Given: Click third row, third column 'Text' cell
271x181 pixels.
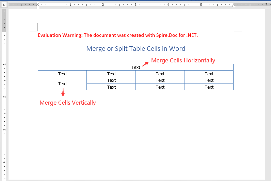Looking at the screenshot, I should tap(160, 80).
